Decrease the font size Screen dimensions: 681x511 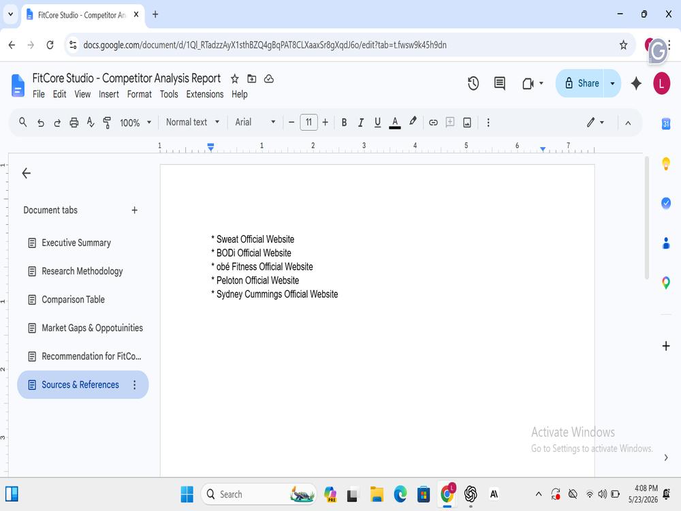291,123
